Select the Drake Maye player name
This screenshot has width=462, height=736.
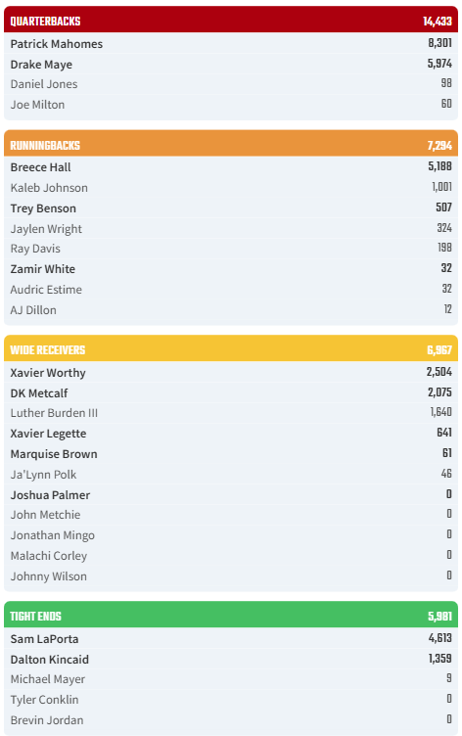tap(41, 65)
